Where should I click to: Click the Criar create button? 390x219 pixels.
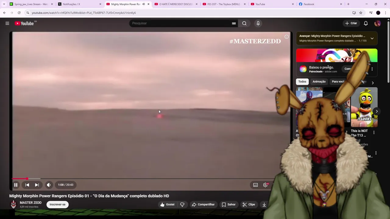(351, 23)
